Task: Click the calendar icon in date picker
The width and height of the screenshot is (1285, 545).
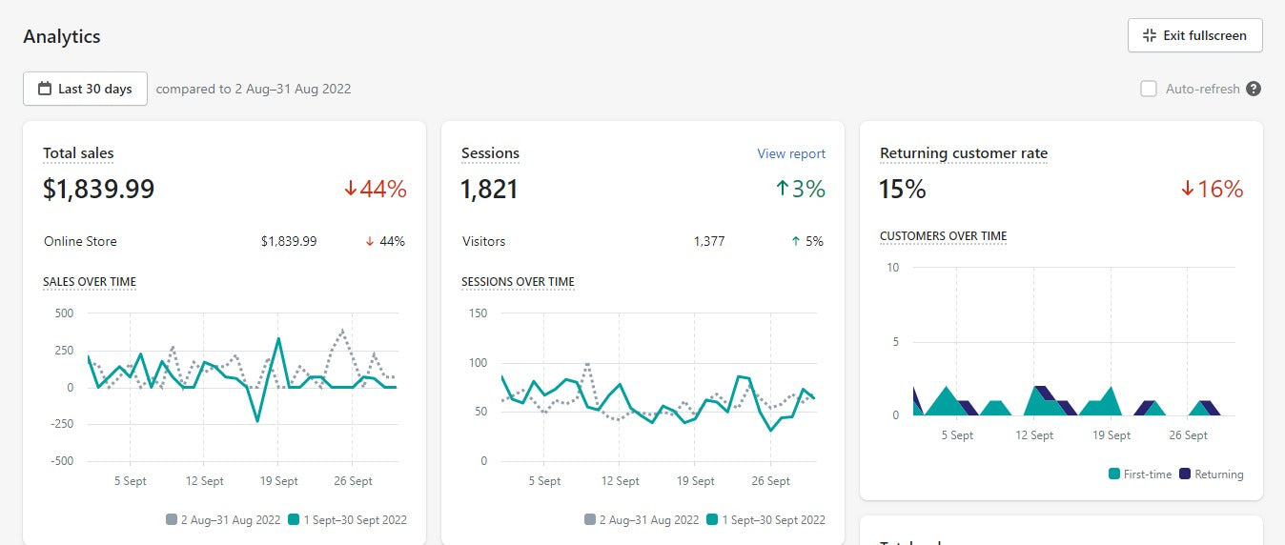Action: tap(44, 89)
